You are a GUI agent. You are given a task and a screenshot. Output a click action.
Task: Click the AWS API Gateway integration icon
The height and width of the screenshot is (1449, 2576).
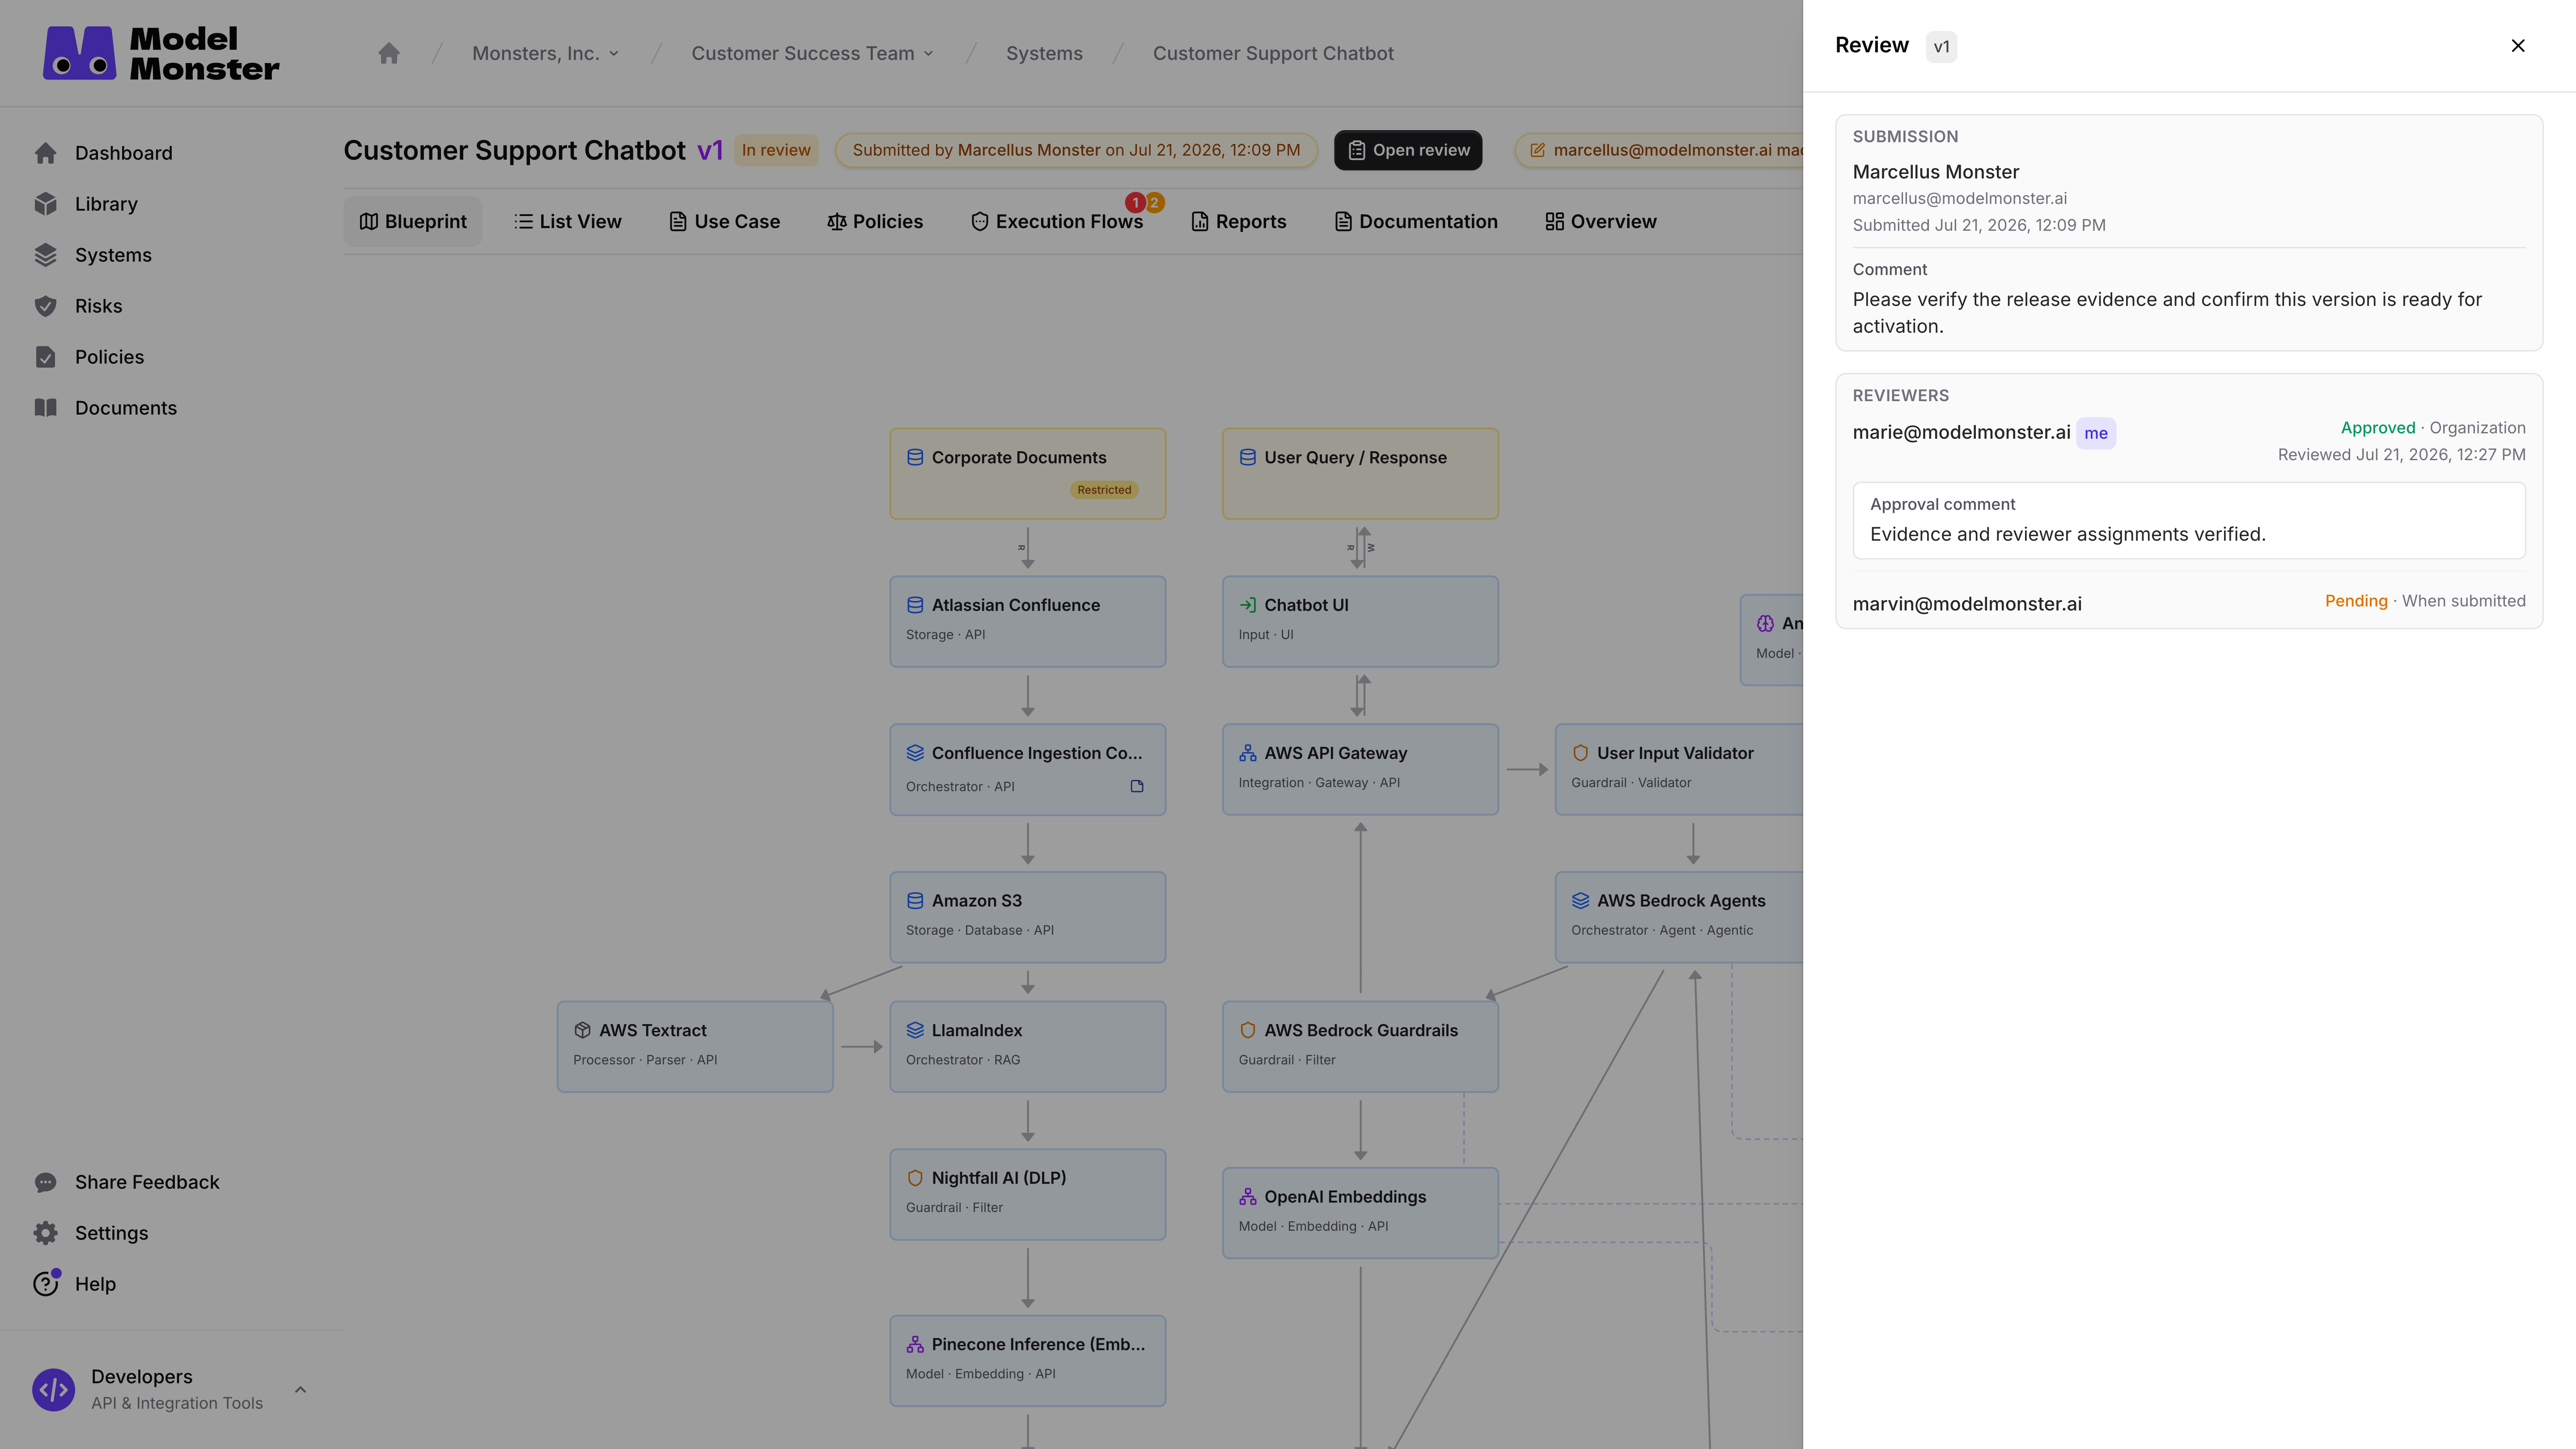point(1248,753)
